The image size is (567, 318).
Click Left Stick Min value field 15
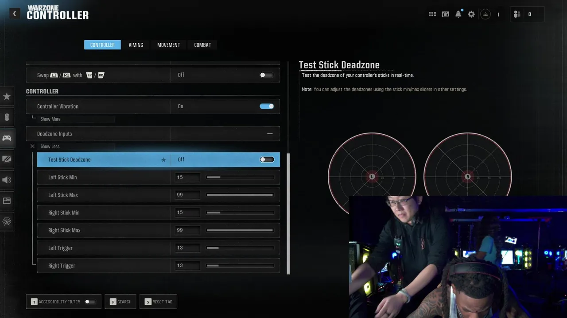tap(187, 177)
